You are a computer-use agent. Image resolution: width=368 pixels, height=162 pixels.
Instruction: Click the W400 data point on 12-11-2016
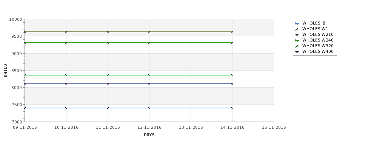click(149, 84)
